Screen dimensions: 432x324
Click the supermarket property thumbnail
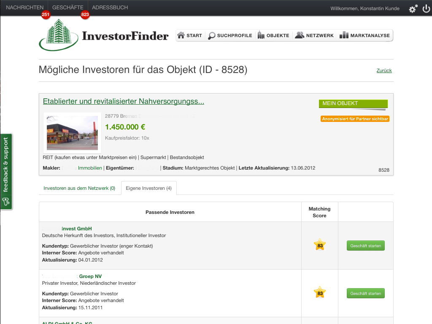tap(72, 133)
